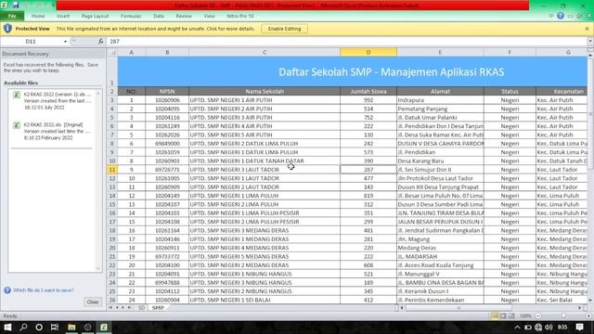This screenshot has height=334, width=594.
Task: Switch to Normal view in status bar
Action: [495, 315]
